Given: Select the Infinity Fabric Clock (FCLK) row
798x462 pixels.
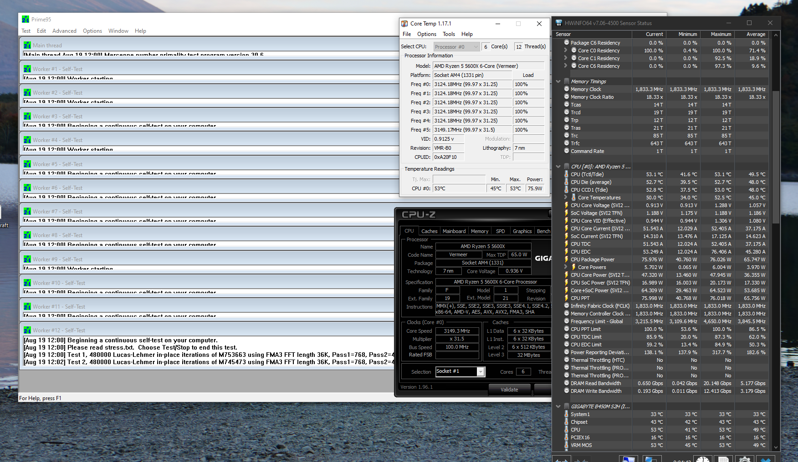Looking at the screenshot, I should pos(660,306).
